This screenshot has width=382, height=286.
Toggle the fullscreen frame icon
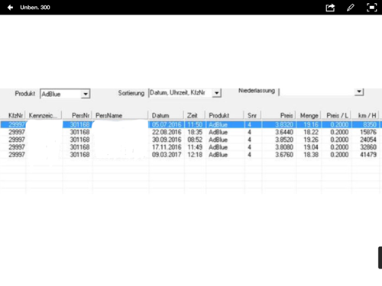pos(371,8)
